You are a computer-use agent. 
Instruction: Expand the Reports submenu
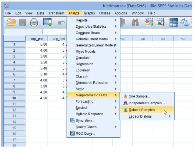(x=93, y=20)
